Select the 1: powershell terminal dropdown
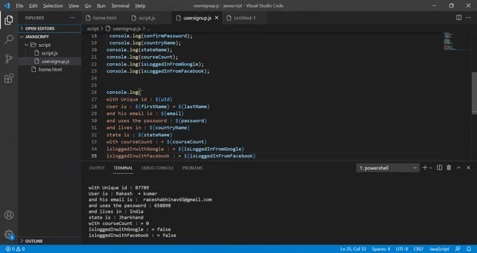This screenshot has height=253, width=477. (x=387, y=168)
